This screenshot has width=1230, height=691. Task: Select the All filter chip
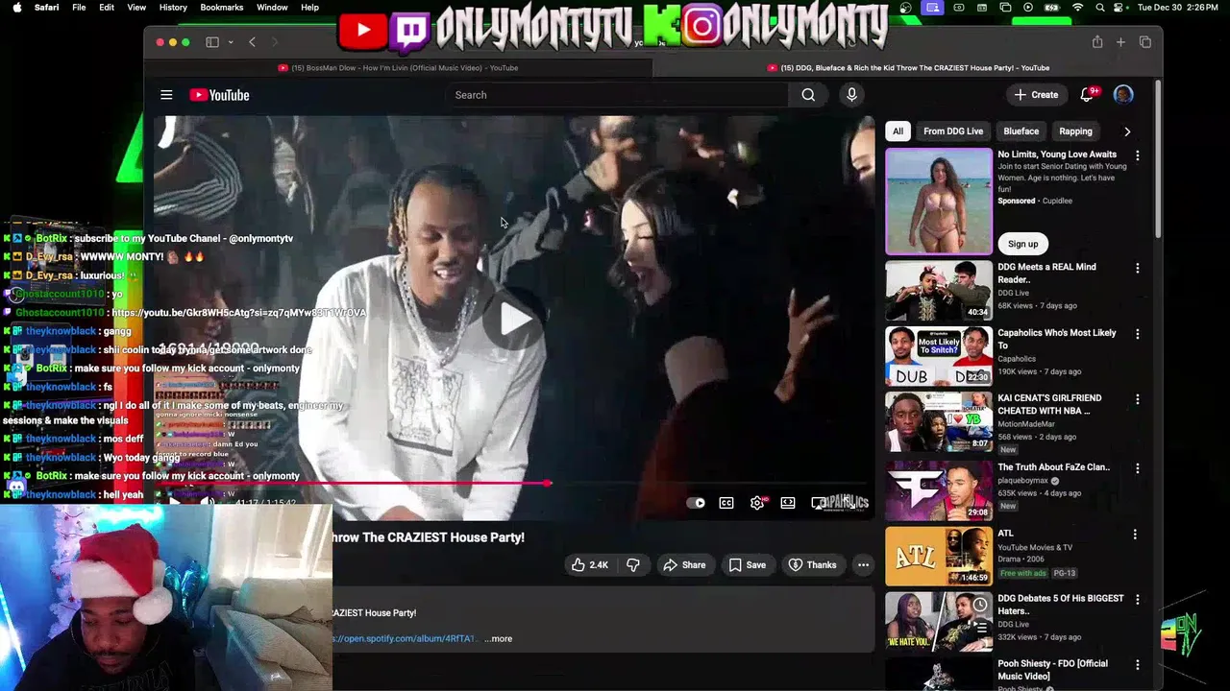[x=898, y=131]
